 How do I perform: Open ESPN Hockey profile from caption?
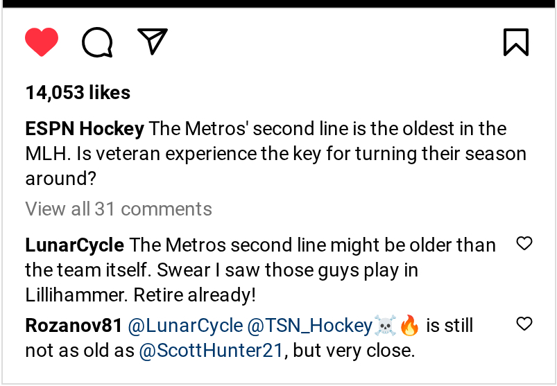[85, 129]
